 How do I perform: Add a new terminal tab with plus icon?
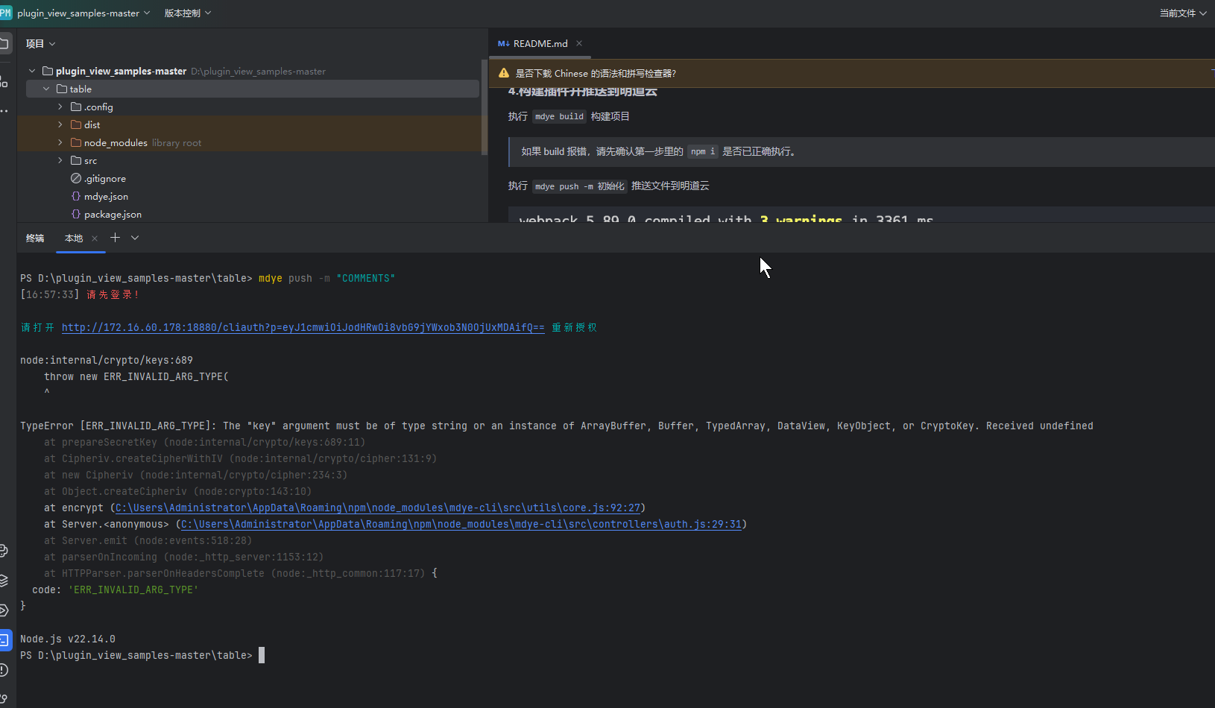(x=115, y=238)
